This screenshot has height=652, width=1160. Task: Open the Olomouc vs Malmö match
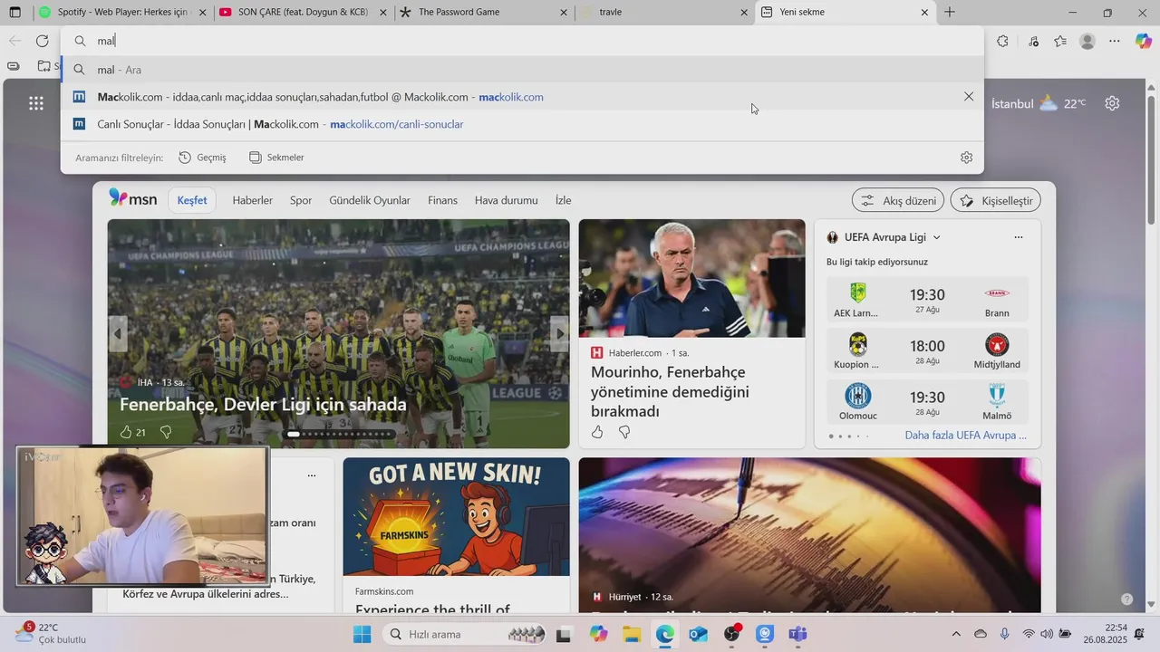[927, 403]
